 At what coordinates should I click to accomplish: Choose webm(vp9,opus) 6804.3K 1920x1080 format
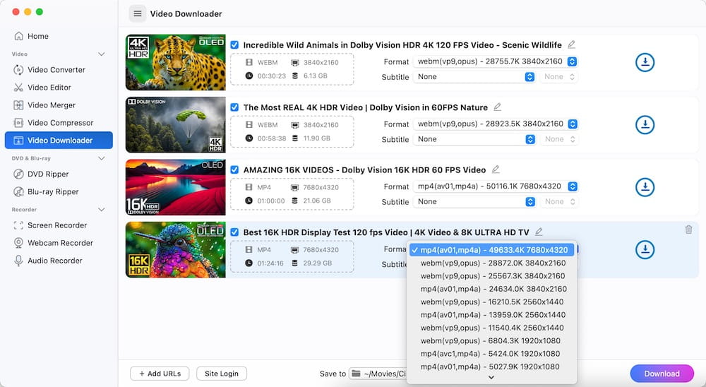coord(491,340)
